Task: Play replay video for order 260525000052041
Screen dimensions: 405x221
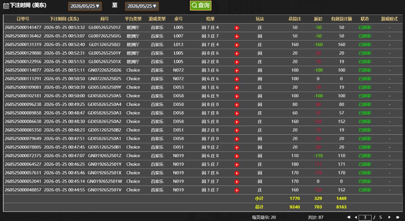Action: click(237, 182)
